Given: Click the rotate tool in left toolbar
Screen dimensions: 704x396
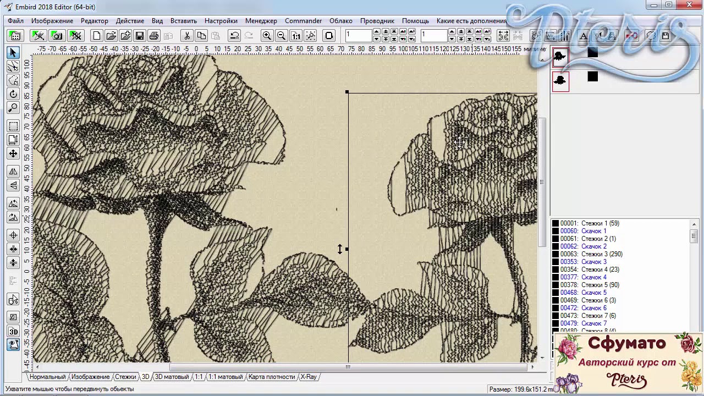Looking at the screenshot, I should [13, 94].
